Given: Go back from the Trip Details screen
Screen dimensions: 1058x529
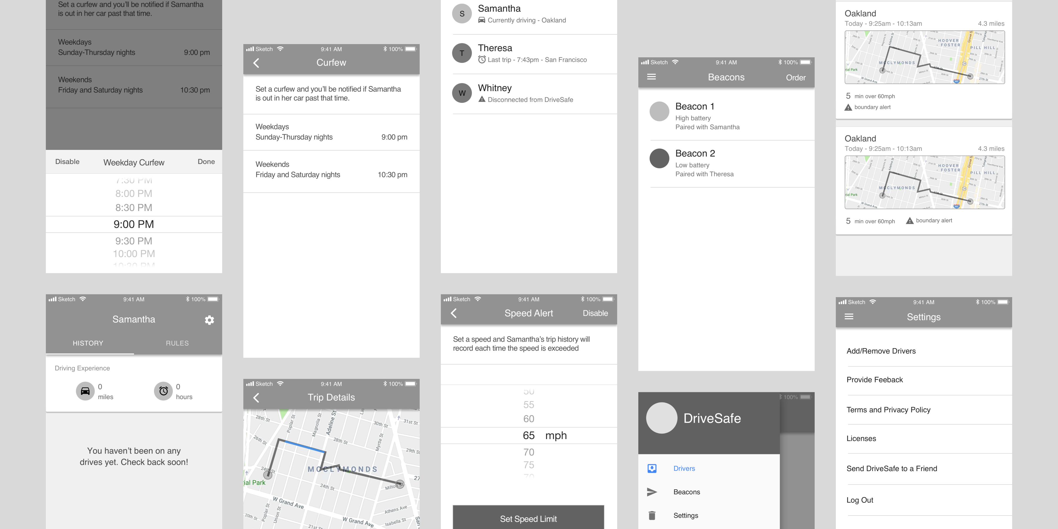Looking at the screenshot, I should pyautogui.click(x=256, y=398).
